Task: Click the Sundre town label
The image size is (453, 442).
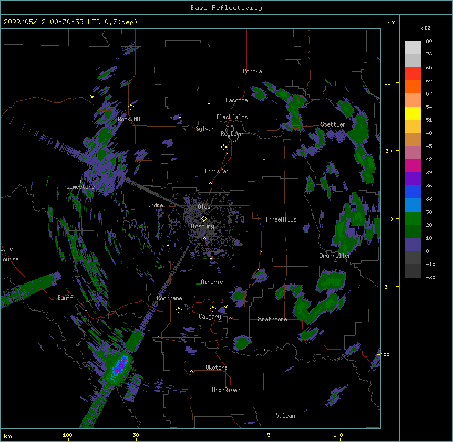Action: [x=153, y=205]
